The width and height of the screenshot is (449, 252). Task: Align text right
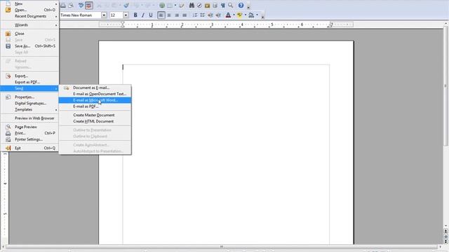point(177,15)
